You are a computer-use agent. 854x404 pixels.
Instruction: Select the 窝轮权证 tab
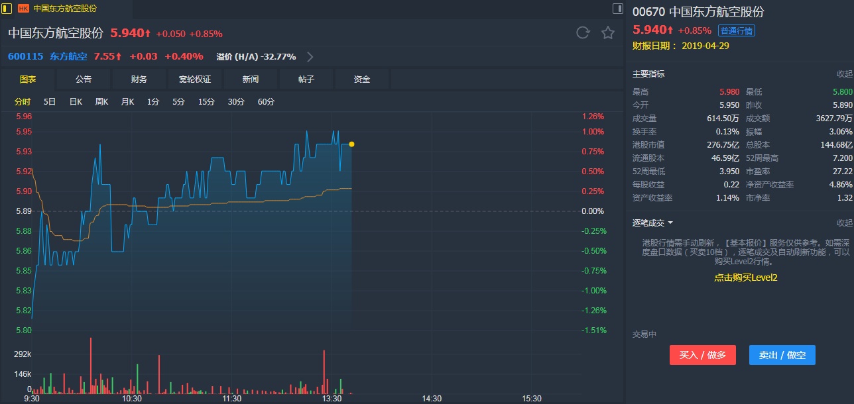[x=195, y=79]
